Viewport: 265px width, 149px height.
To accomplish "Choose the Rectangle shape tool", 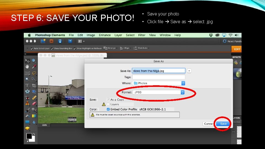I will (x=27, y=122).
